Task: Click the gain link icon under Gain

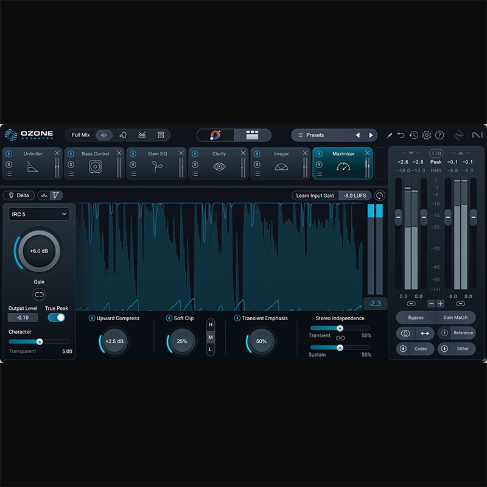Action: tap(39, 295)
